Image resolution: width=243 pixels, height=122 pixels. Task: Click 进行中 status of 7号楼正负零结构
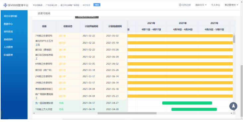[62, 36]
